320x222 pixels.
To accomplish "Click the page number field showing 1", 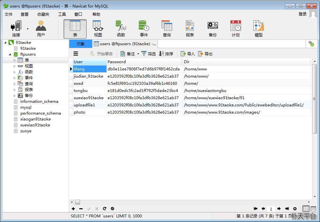I will point(271,209).
